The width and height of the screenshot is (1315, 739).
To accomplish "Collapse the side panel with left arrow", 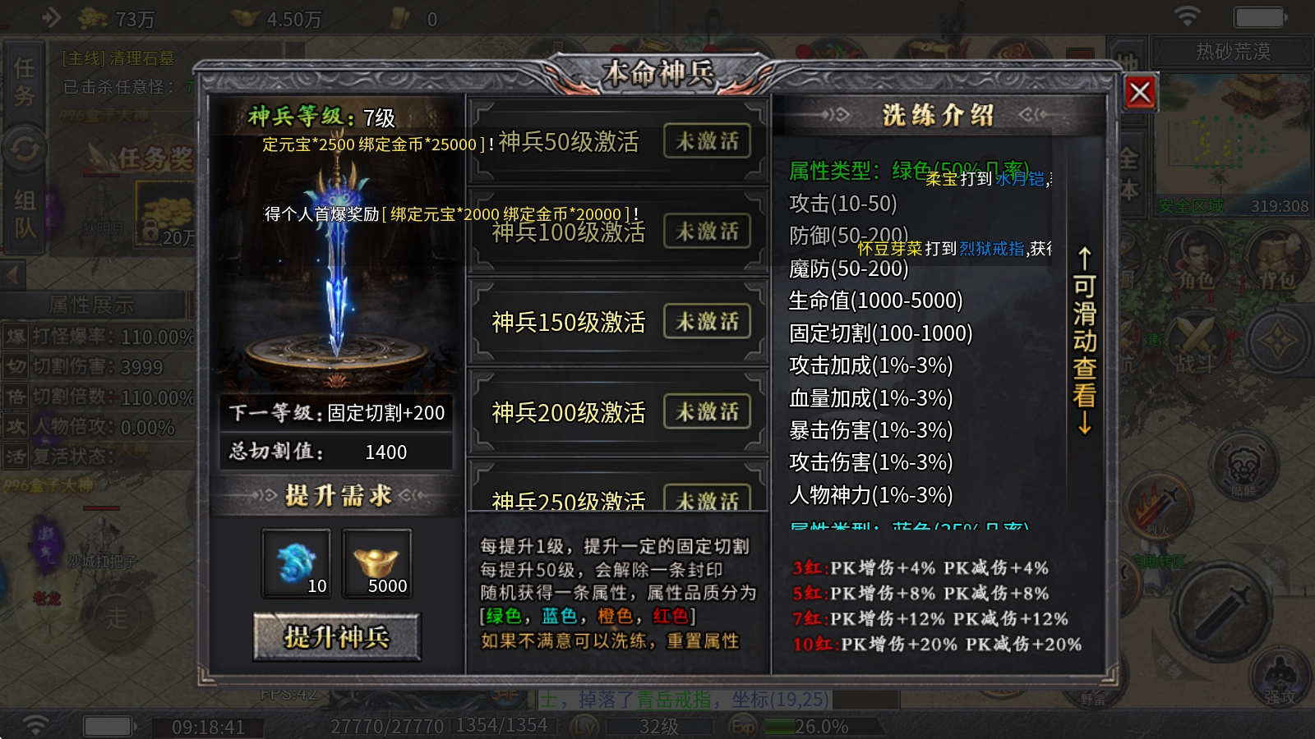I will (x=13, y=275).
